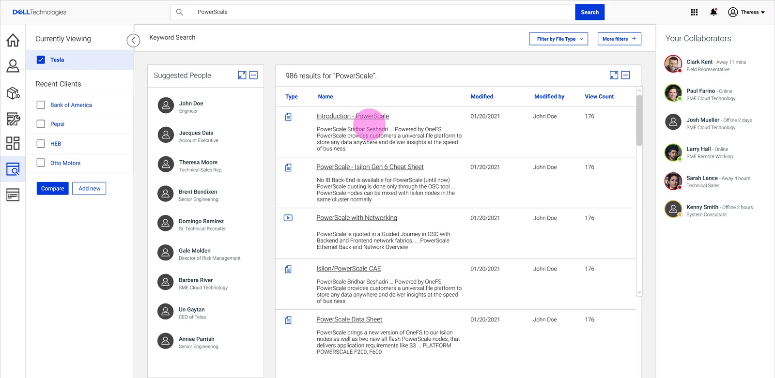Open Introduction - PowerScale link

point(353,116)
